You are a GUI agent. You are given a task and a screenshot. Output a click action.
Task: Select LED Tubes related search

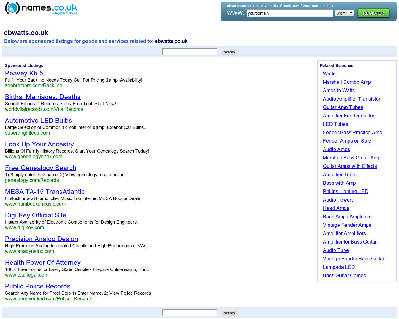[335, 124]
